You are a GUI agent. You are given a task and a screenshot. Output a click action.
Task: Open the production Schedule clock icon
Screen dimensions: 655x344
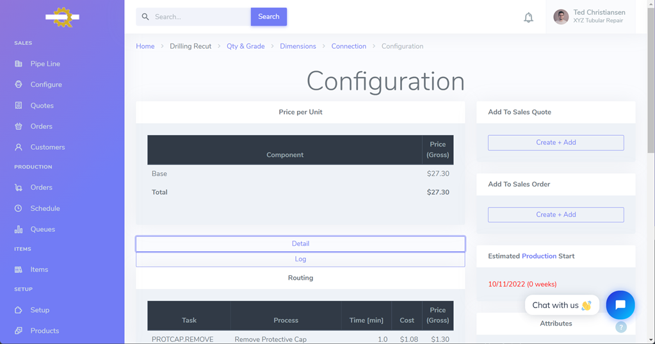tap(19, 209)
